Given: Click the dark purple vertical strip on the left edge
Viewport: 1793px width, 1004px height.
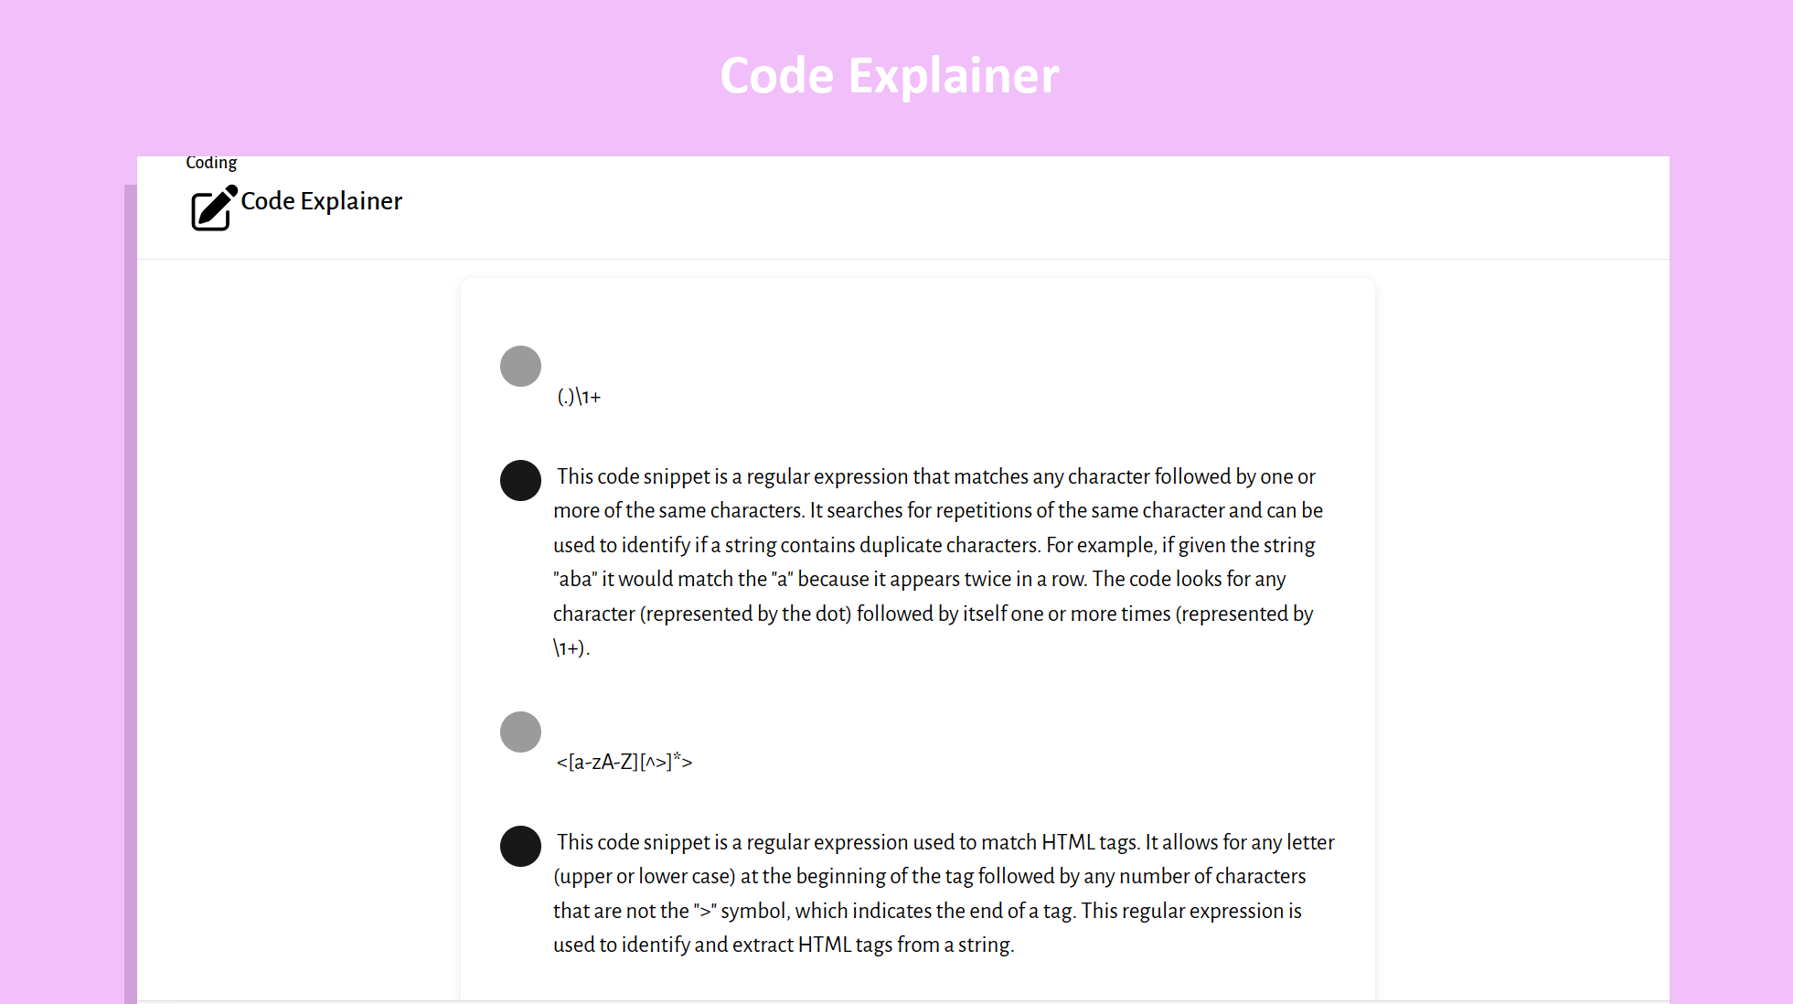Looking at the screenshot, I should pyautogui.click(x=130, y=594).
